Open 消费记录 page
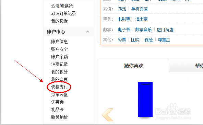Image resolution: width=203 pixels, height=125 pixels. 60,64
